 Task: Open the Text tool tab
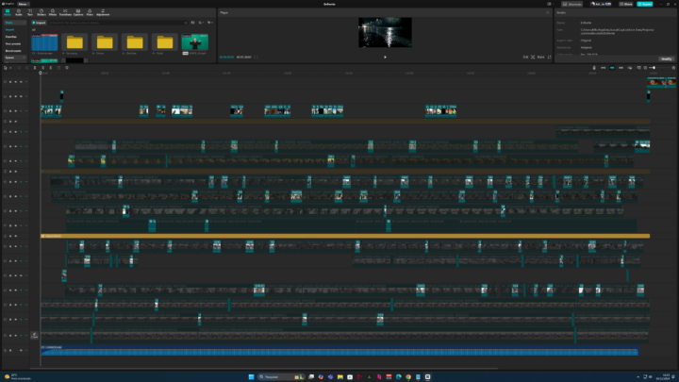coord(30,13)
